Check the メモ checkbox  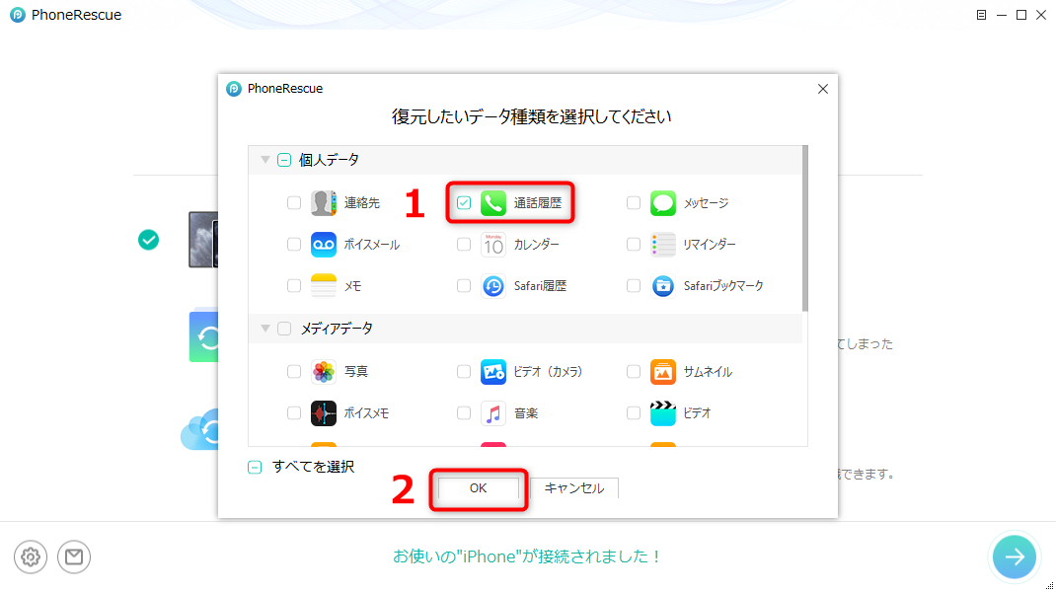point(294,286)
